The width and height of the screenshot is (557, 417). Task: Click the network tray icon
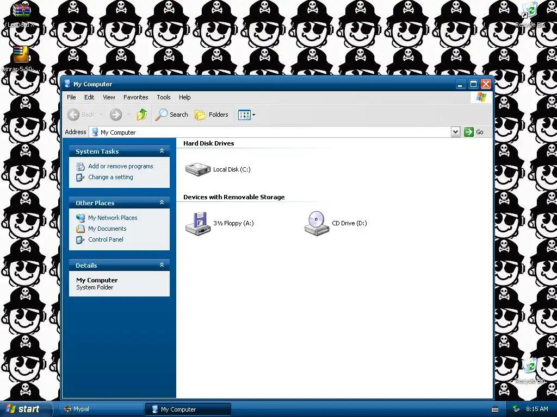coord(516,409)
